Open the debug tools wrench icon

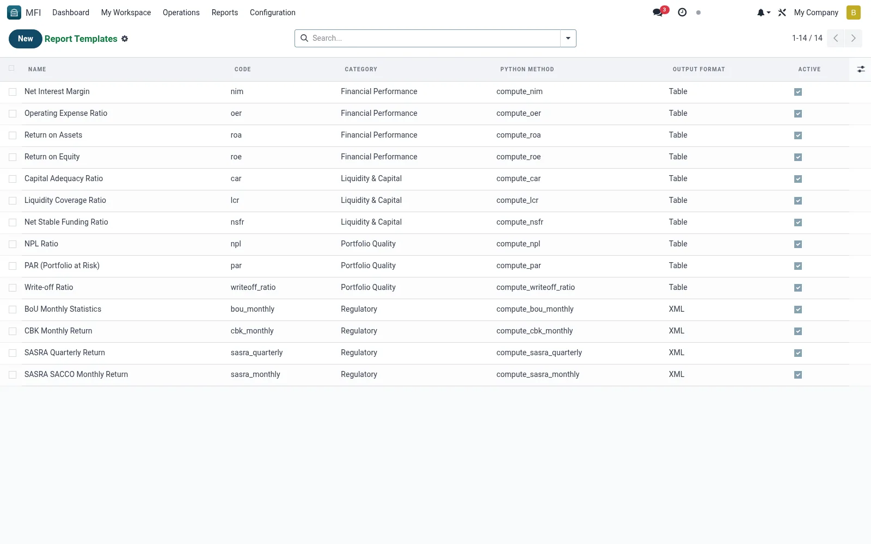pyautogui.click(x=782, y=13)
